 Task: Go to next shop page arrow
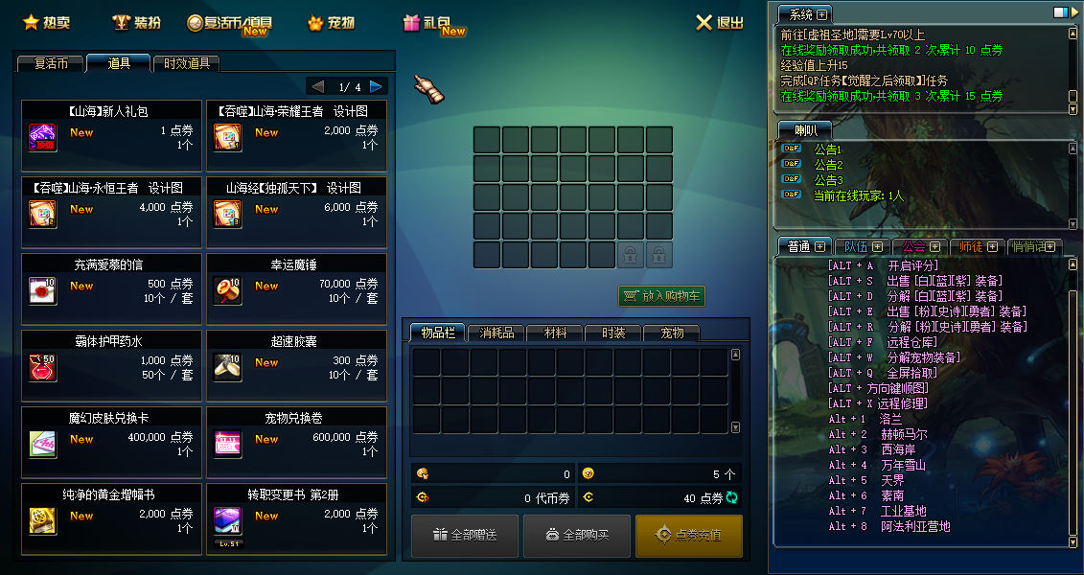376,86
